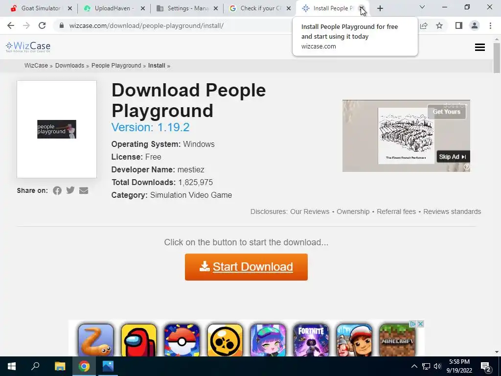Open the Chrome profile avatar
The image size is (501, 376).
[x=475, y=25]
